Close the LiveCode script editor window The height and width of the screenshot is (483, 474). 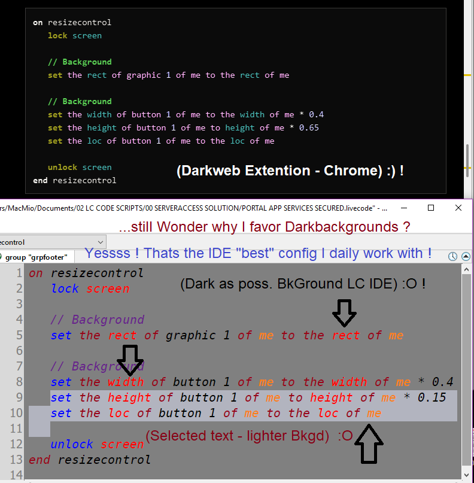[458, 208]
